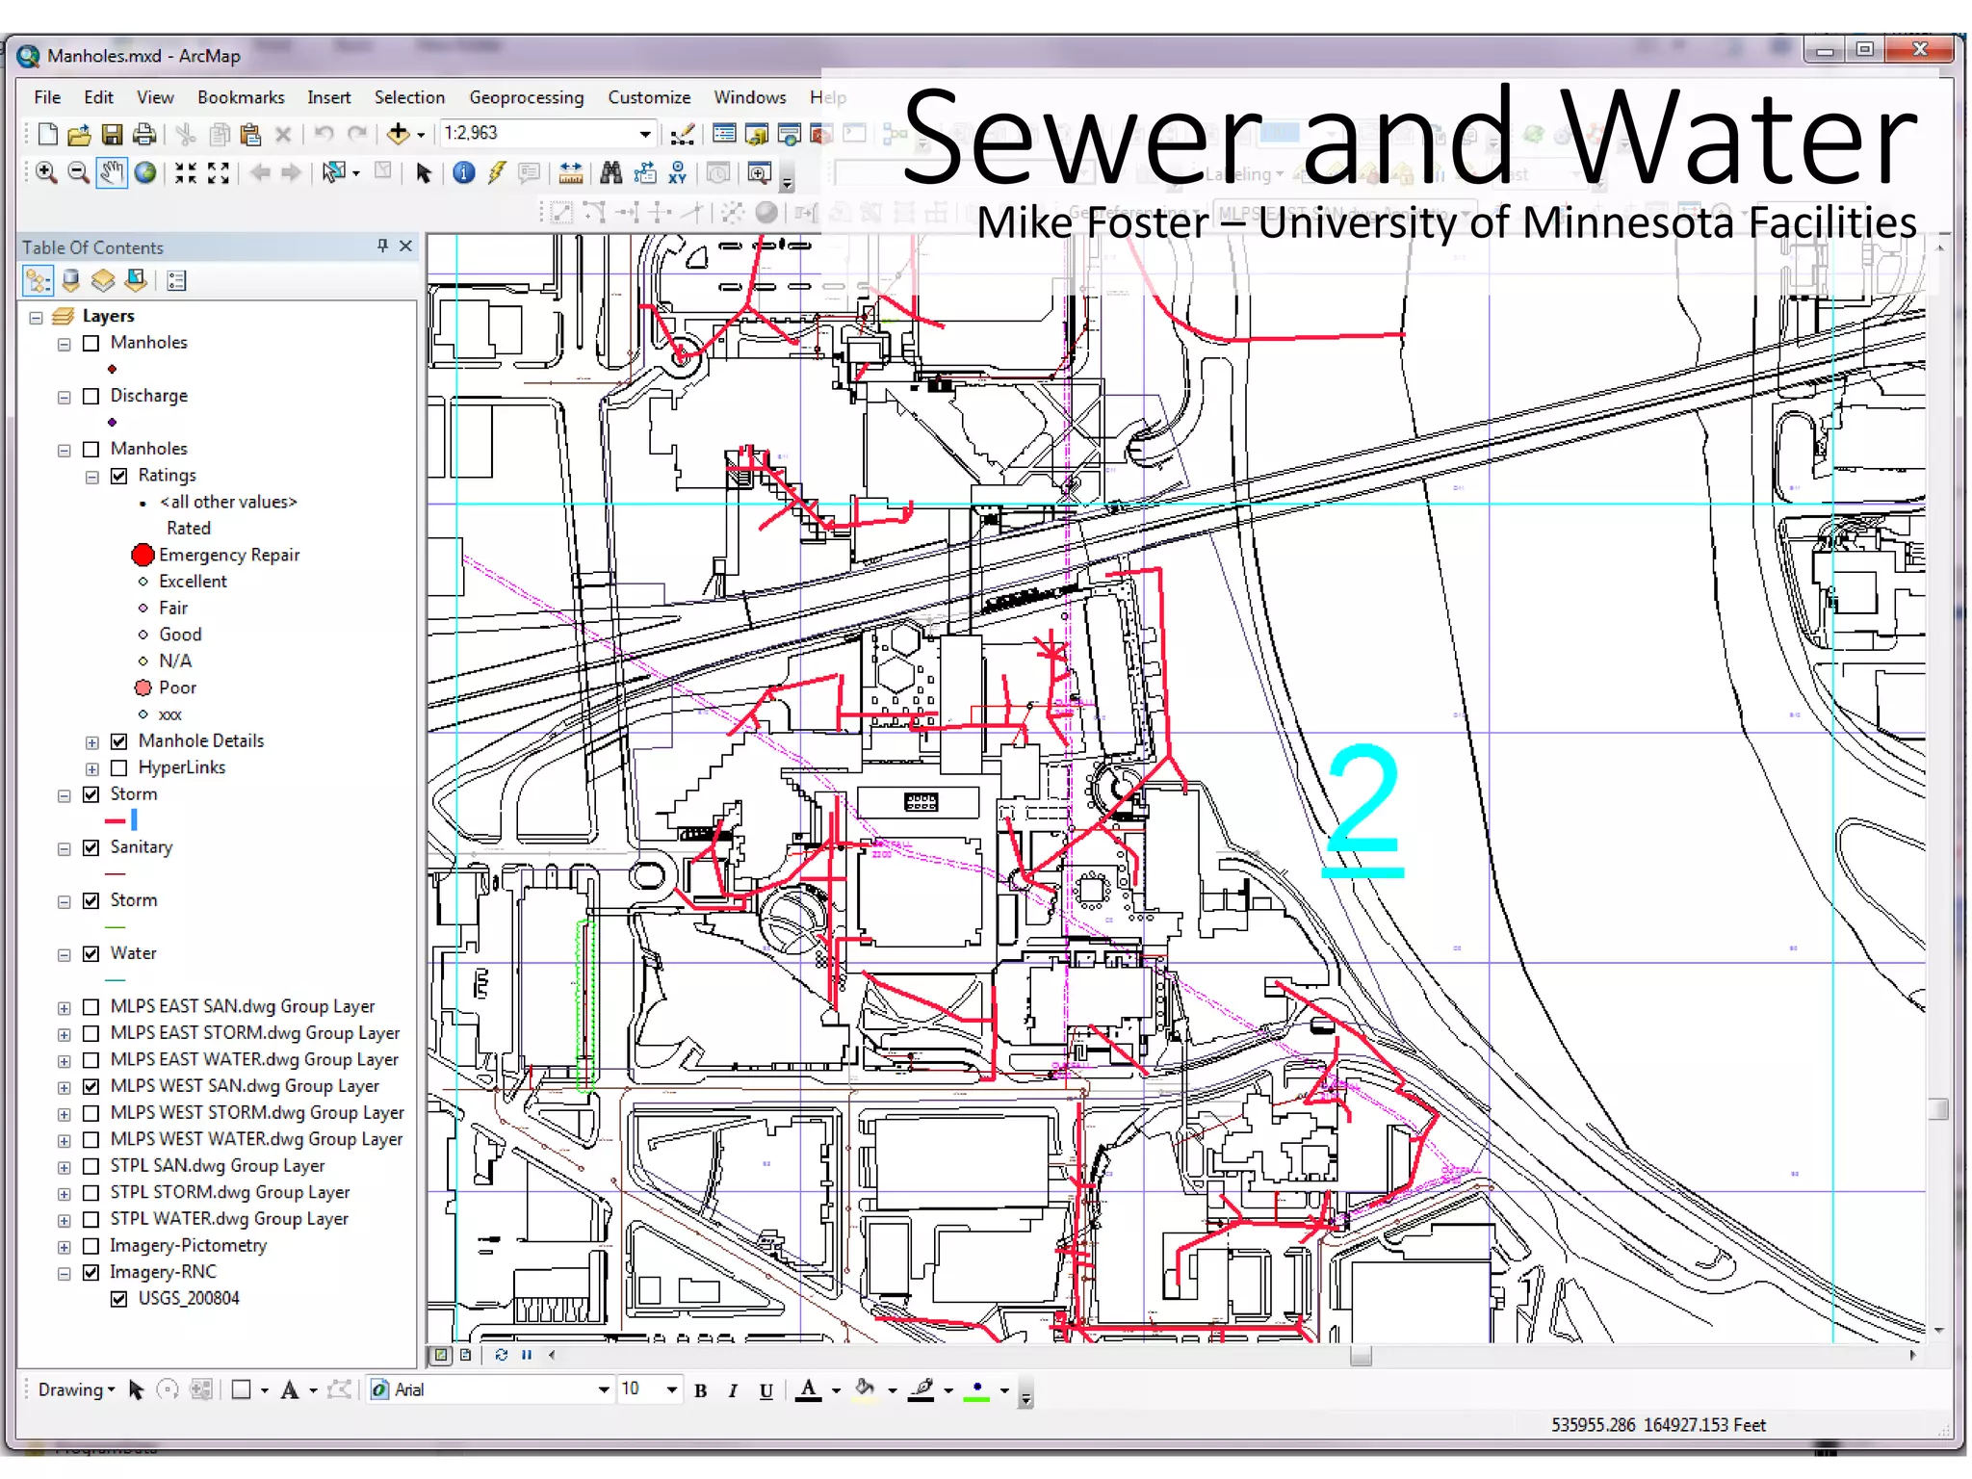
Task: Expand MLPS EAST SAN.dwg Group Layer
Action: click(65, 1008)
